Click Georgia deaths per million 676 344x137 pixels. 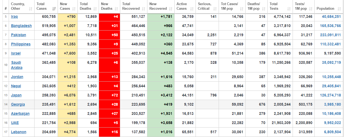click(x=262, y=104)
